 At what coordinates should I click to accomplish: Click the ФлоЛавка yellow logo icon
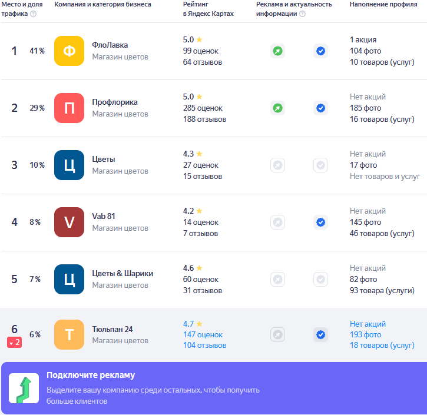69,51
